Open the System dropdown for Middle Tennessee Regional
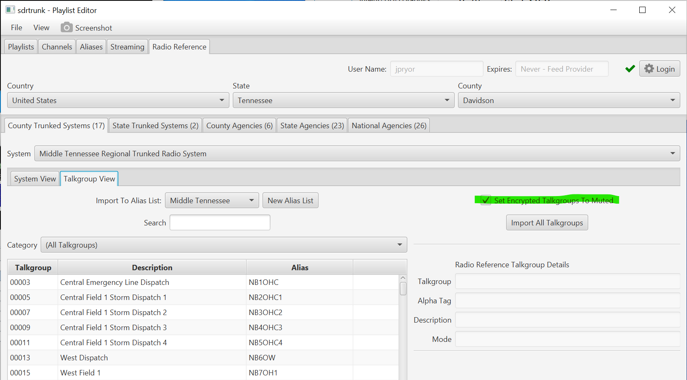Viewport: 687px width, 380px height. pos(672,153)
